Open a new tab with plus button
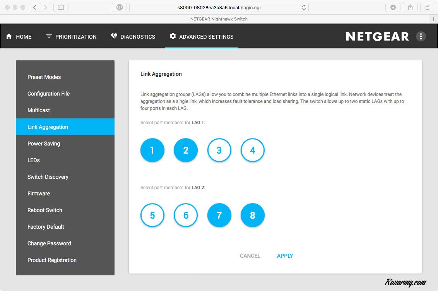This screenshot has width=438, height=291. (433, 19)
